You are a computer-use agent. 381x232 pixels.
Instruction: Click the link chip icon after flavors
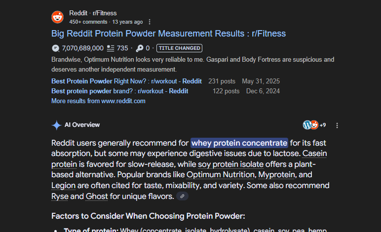coord(182,196)
